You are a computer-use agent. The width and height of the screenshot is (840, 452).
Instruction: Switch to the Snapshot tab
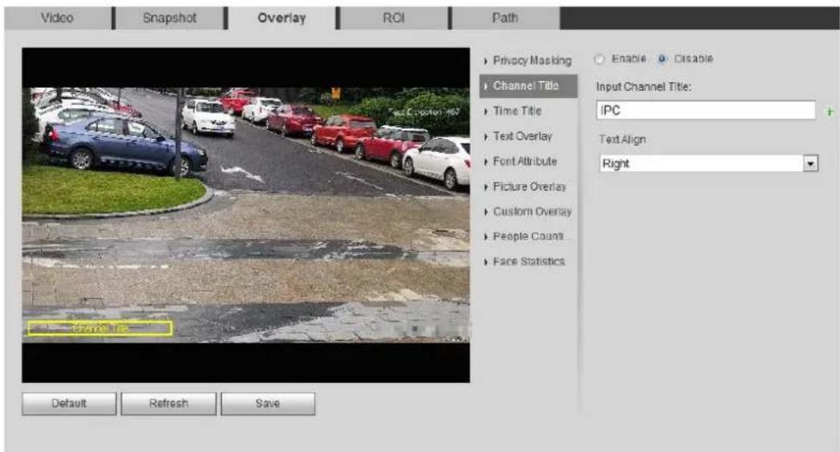(x=170, y=18)
